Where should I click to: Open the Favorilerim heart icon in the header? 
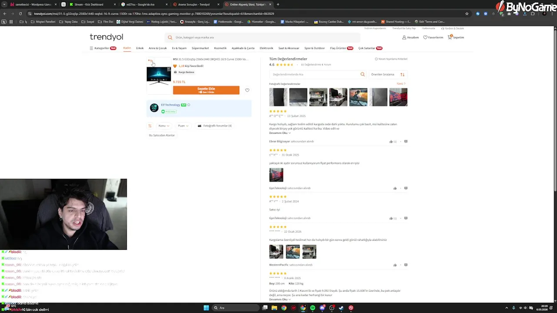425,37
